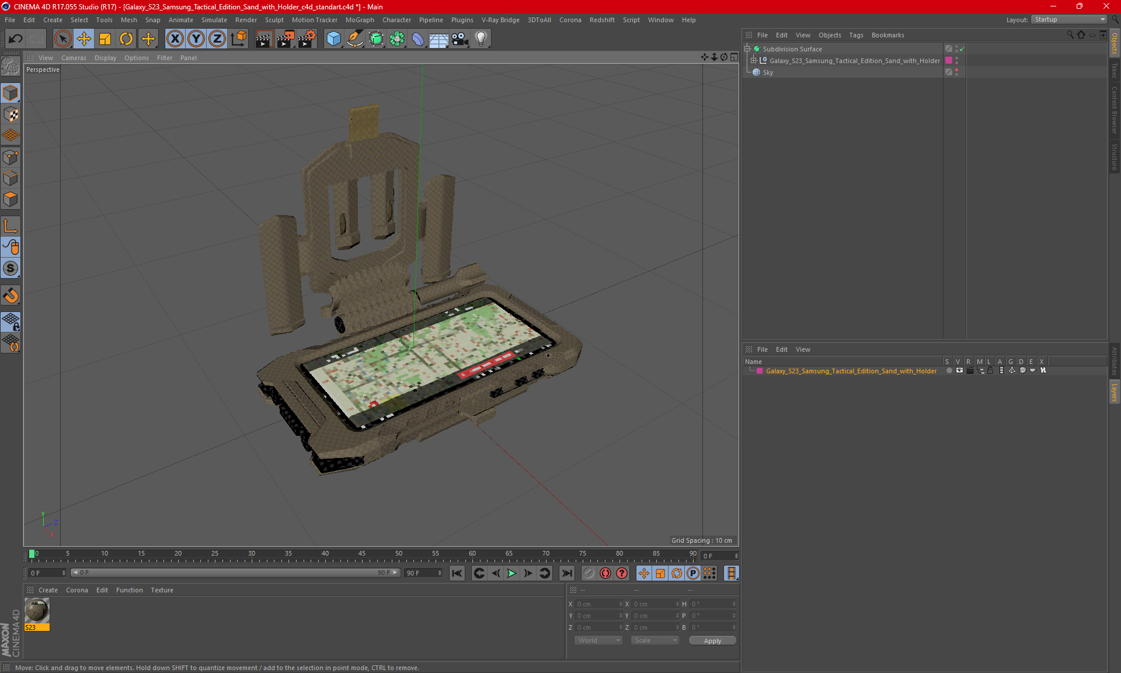Play the animation forward
The width and height of the screenshot is (1121, 673).
[x=511, y=573]
